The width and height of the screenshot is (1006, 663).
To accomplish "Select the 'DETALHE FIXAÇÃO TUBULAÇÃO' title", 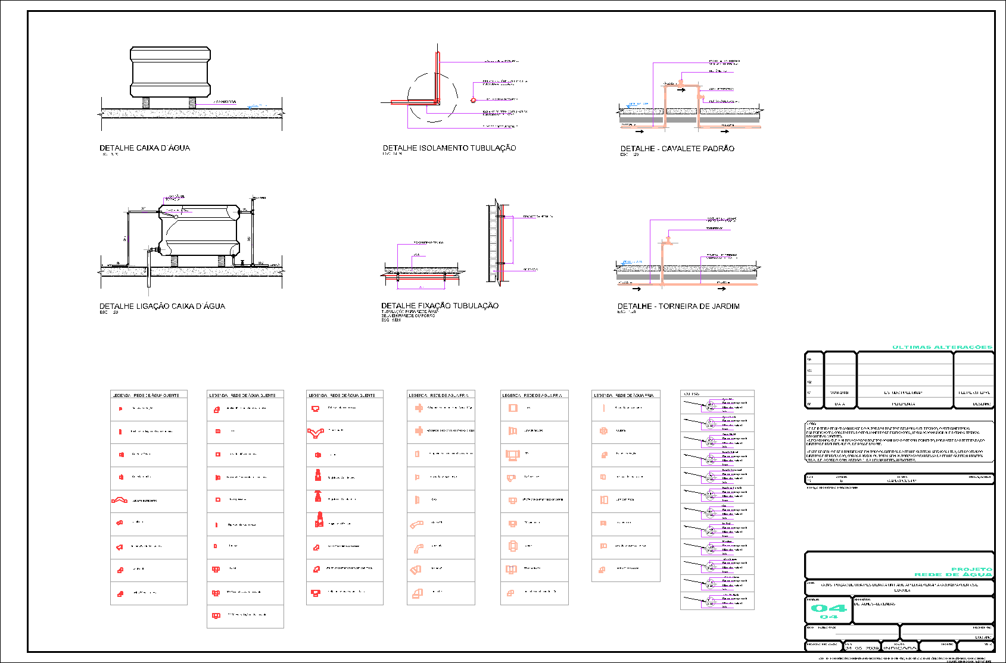I will (x=440, y=306).
